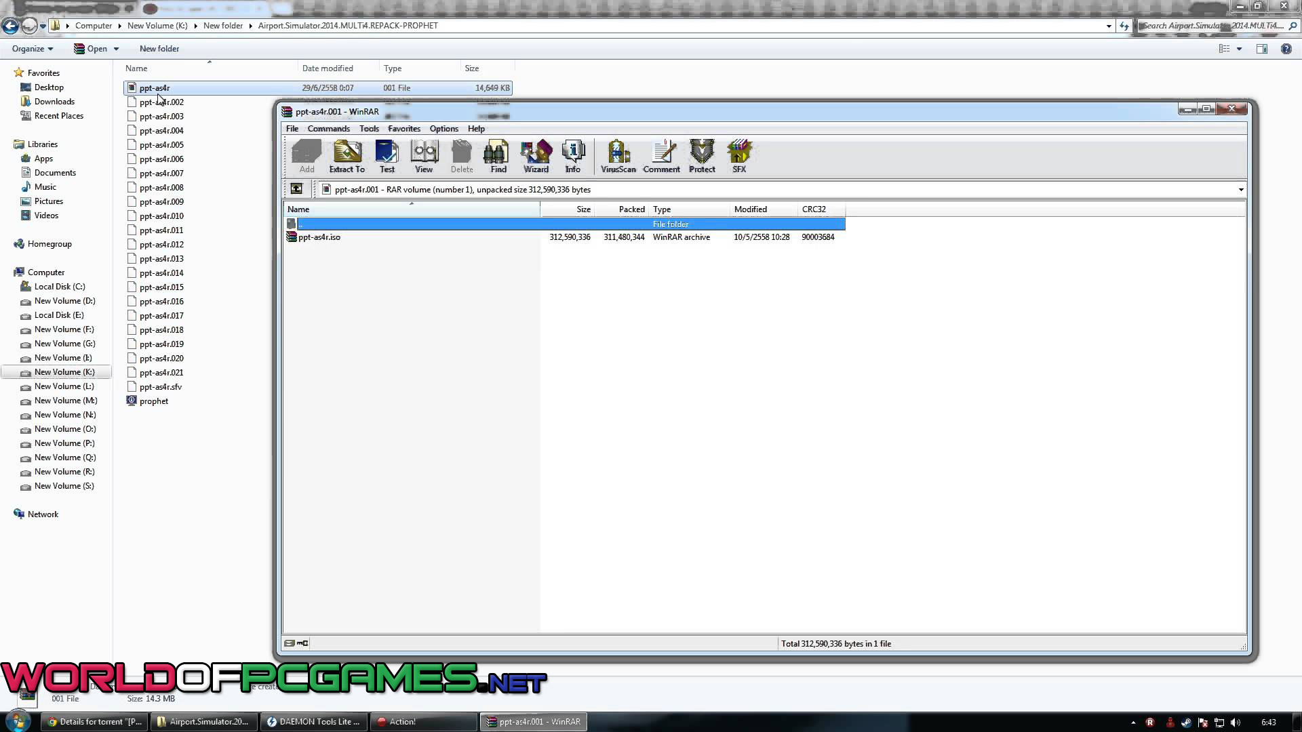Click the New folder button
This screenshot has height=732, width=1302.
[159, 49]
